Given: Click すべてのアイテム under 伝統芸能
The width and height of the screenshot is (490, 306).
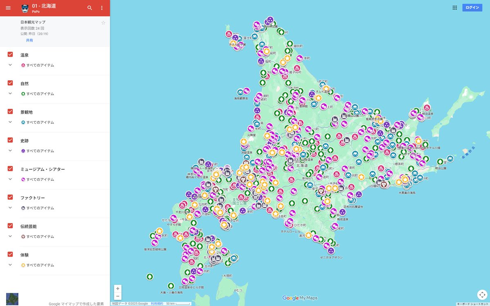Looking at the screenshot, I should pyautogui.click(x=40, y=237).
